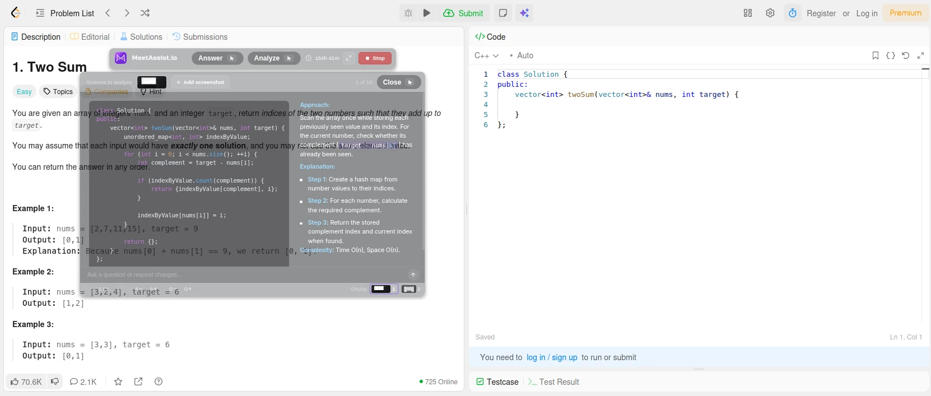Click the stopwatch timer icon
Viewport: 931px width, 396px height.
click(793, 13)
